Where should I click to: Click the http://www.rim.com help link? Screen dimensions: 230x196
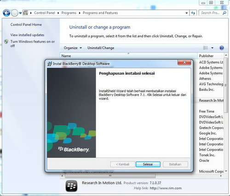(166, 188)
